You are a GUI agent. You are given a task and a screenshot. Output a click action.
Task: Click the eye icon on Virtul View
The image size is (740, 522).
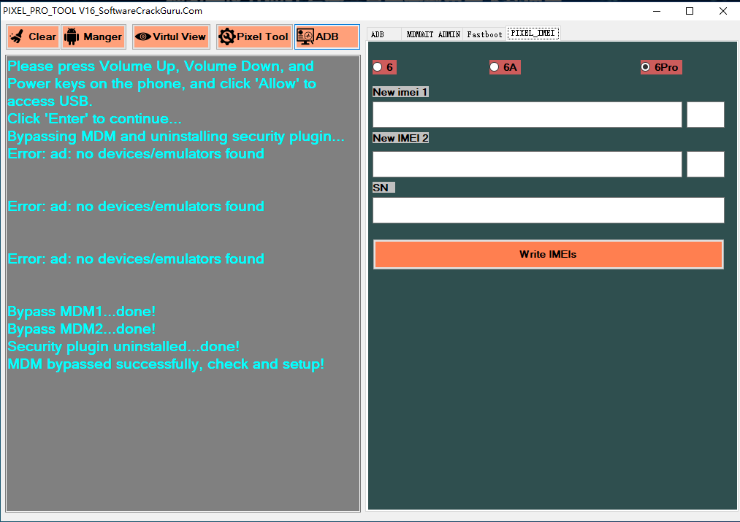tap(142, 37)
